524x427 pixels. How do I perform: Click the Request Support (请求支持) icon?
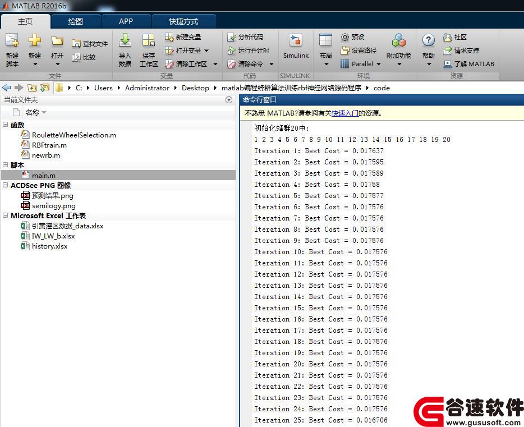click(x=448, y=50)
